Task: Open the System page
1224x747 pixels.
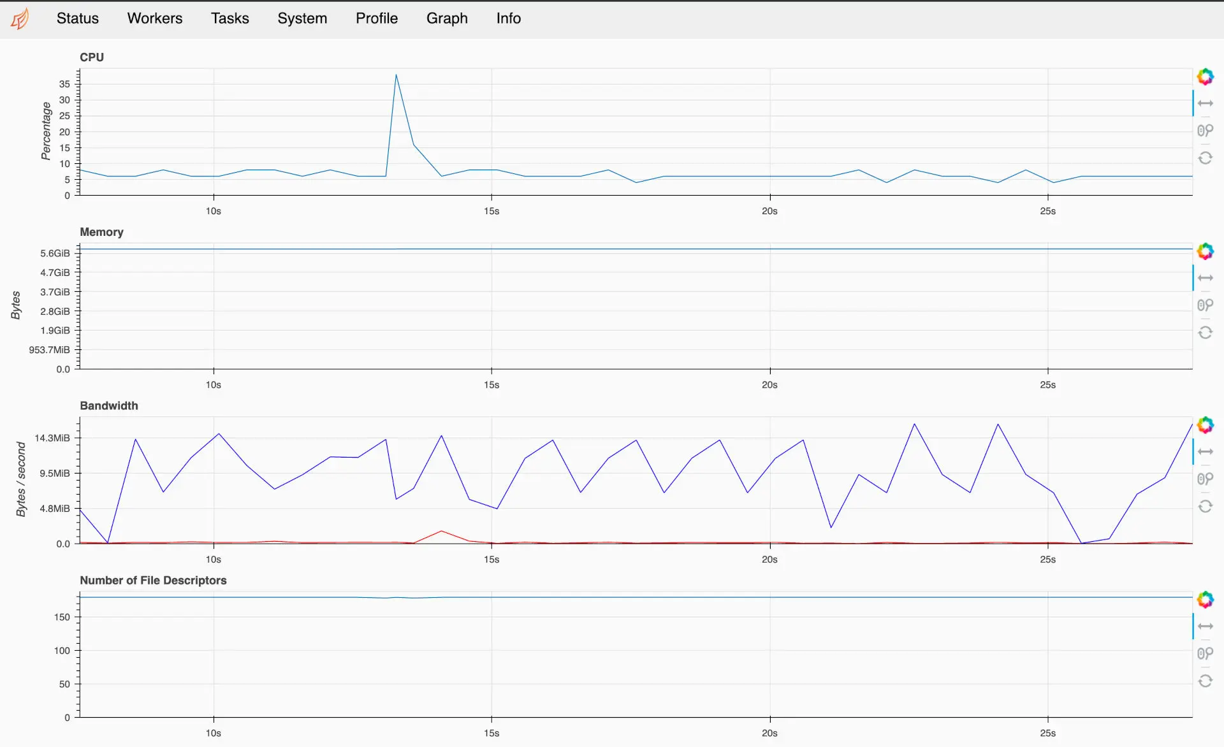Action: point(302,18)
